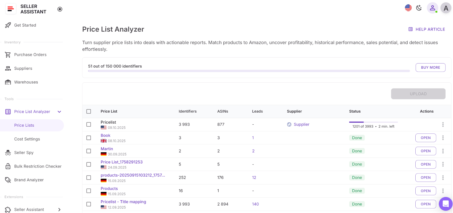
Task: Open the chat support bubble
Action: [445, 204]
